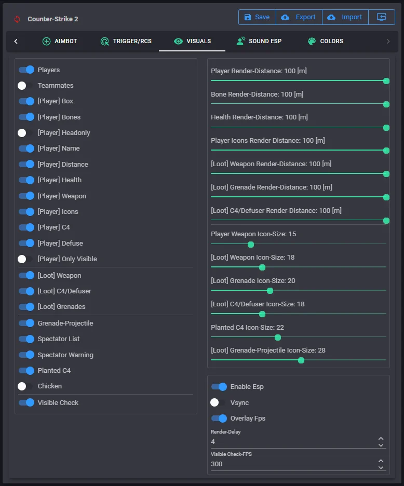Turn on the Vsync toggle
Image resolution: width=404 pixels, height=486 pixels.
click(x=218, y=402)
